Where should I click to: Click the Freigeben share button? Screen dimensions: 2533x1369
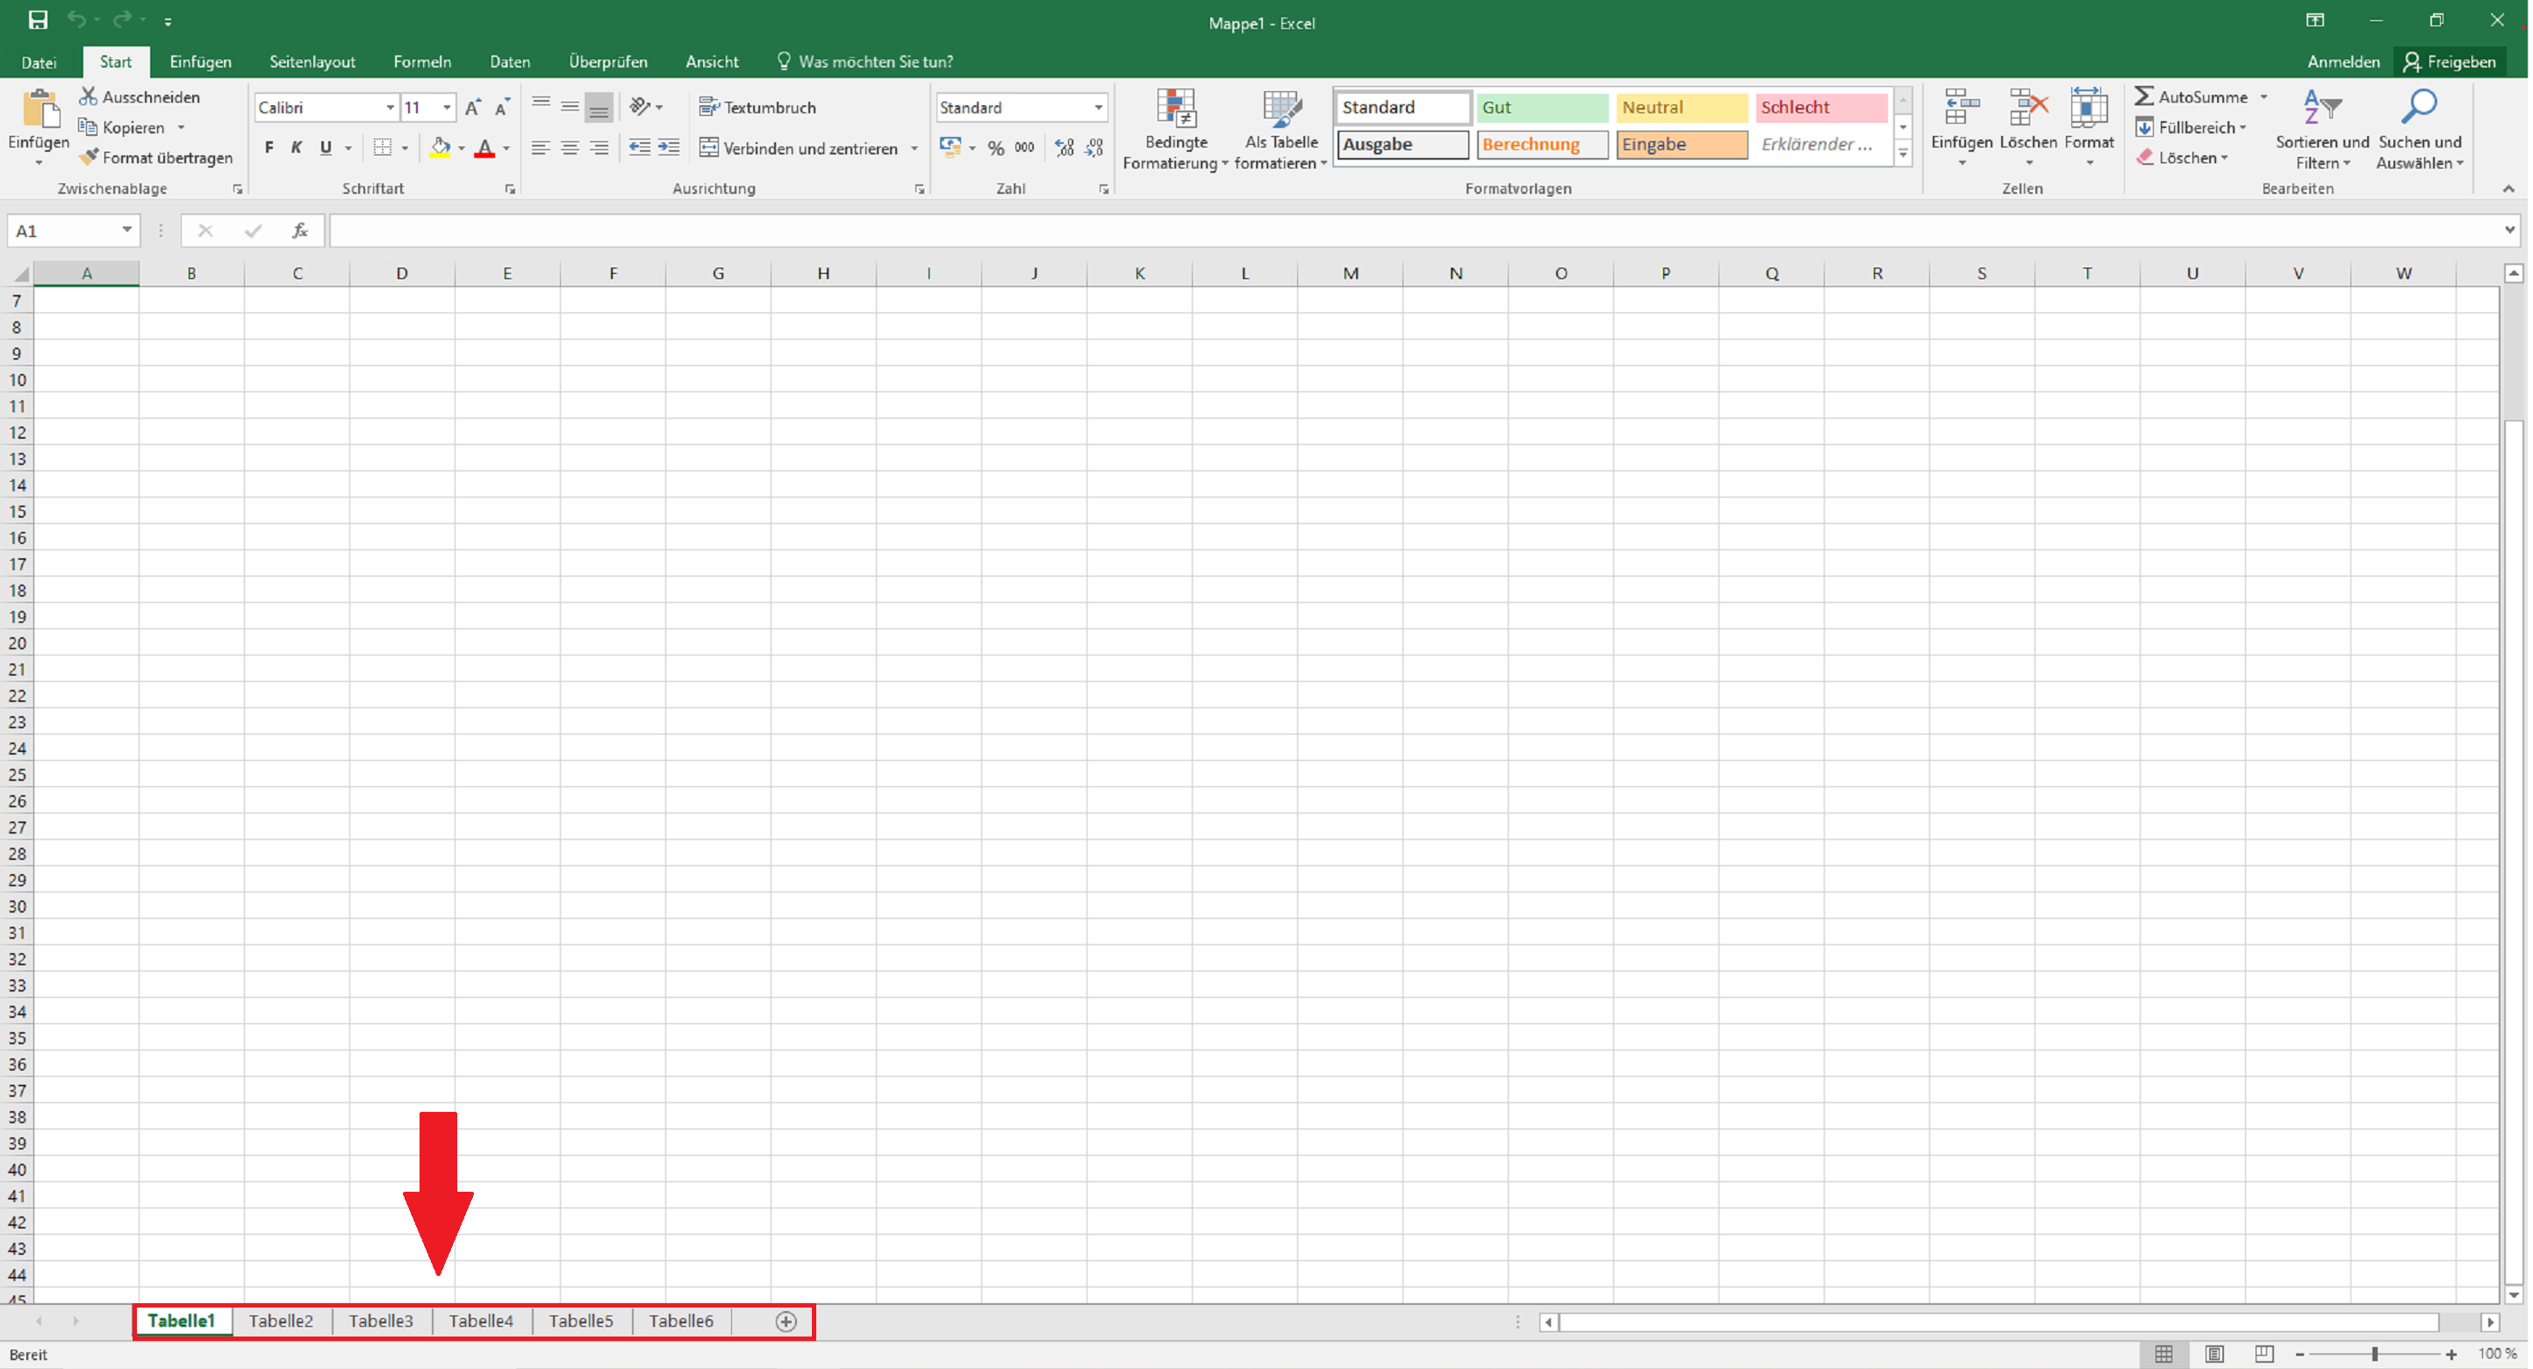[2450, 61]
